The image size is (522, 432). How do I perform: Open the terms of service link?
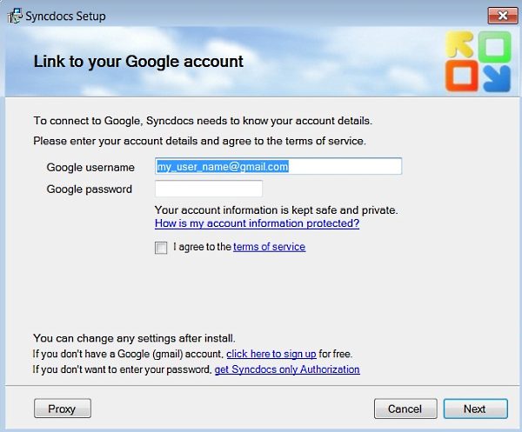pos(269,247)
